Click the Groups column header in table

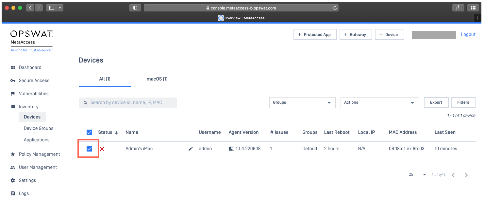click(310, 132)
